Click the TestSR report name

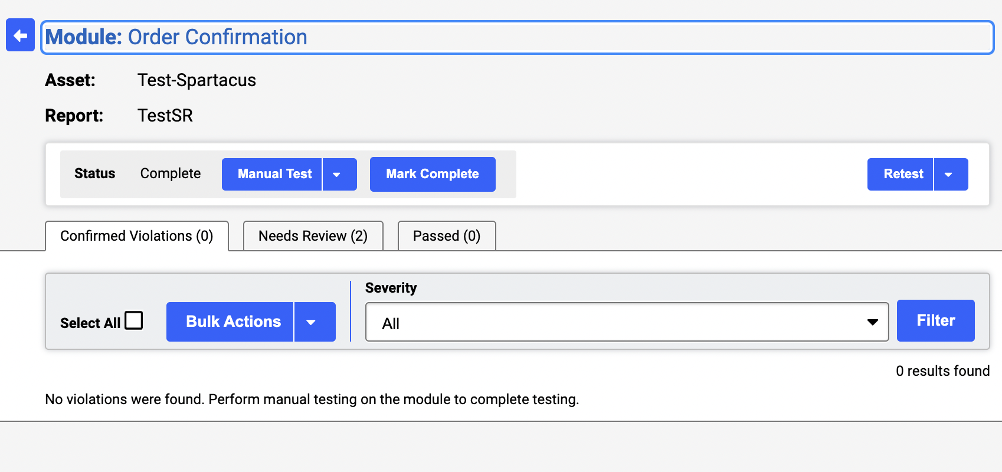point(165,116)
